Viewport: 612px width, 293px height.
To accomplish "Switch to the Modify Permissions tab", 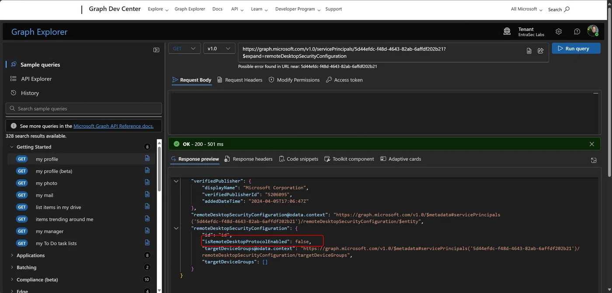I will (294, 80).
